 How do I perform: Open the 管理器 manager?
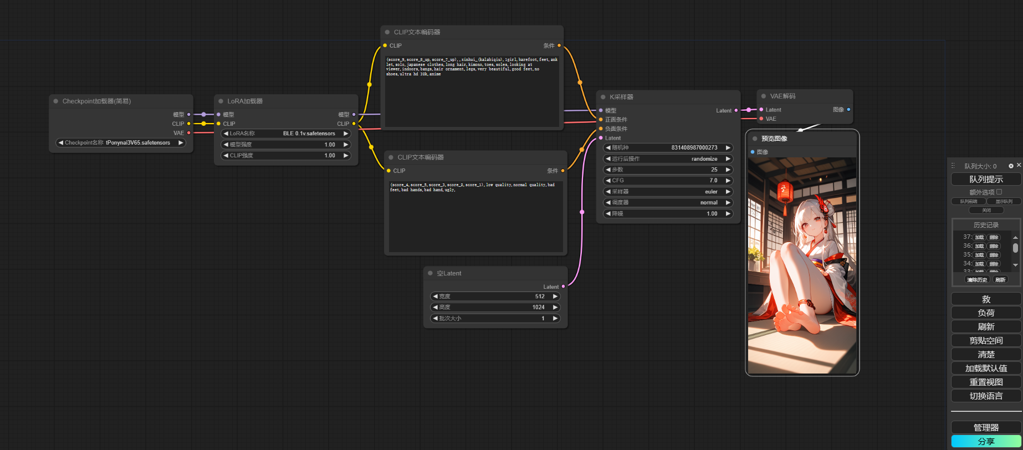click(986, 427)
